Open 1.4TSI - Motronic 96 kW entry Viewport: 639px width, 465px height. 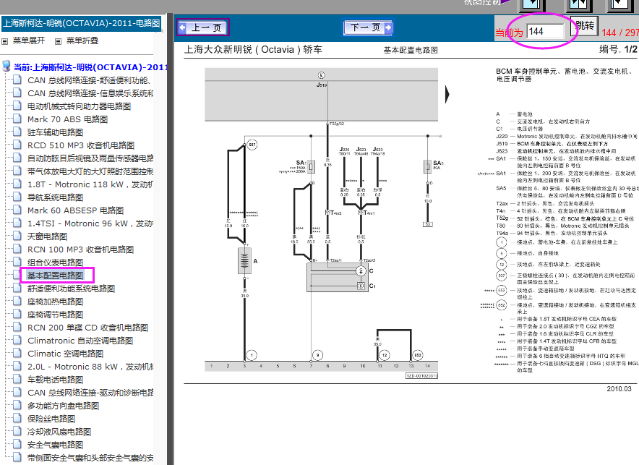click(90, 223)
